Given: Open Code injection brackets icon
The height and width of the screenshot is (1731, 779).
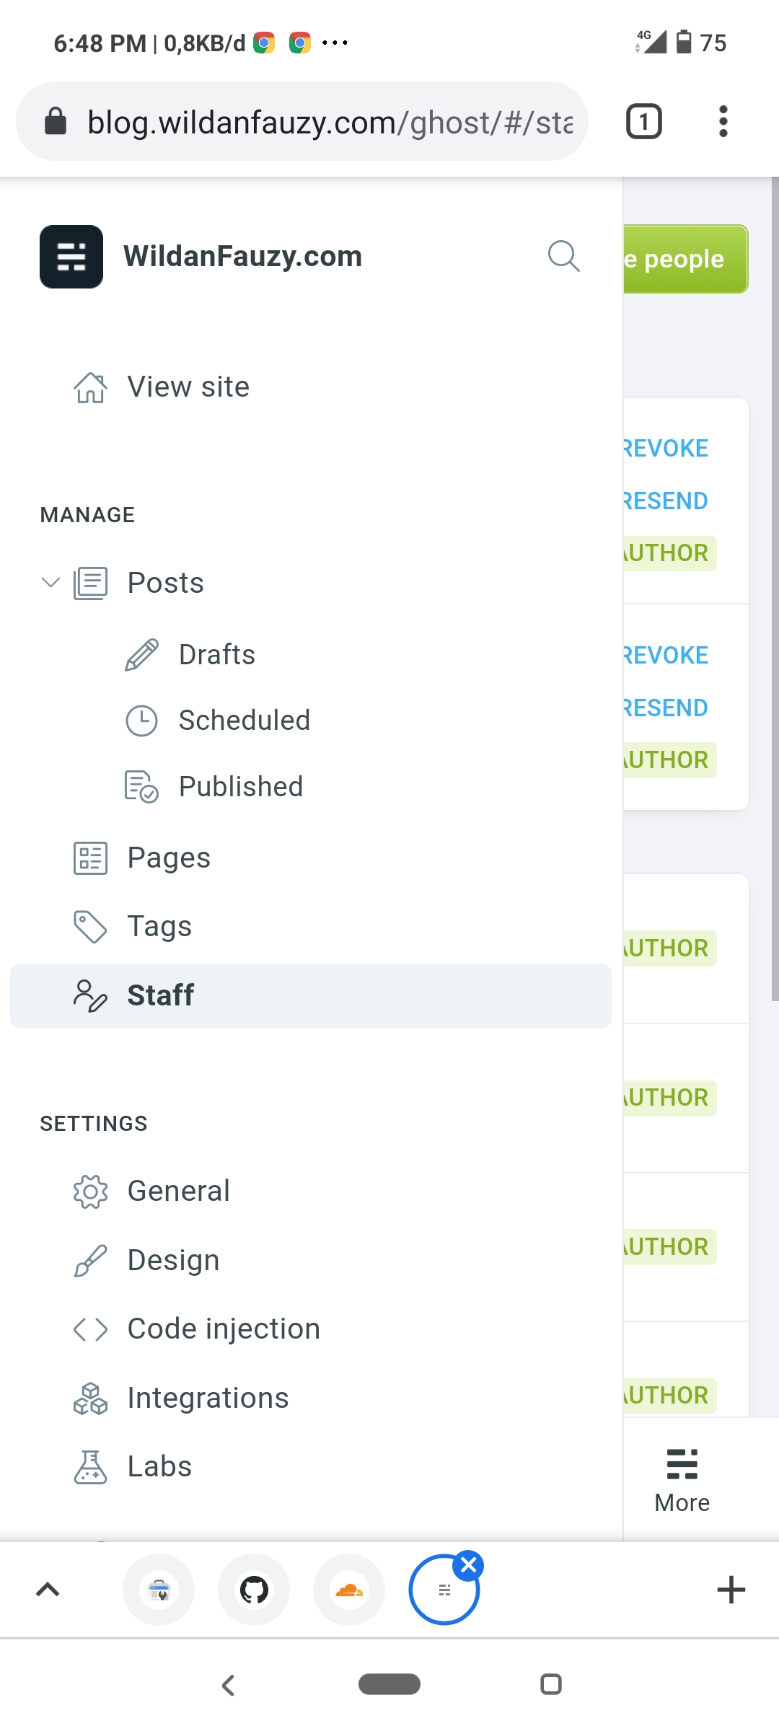Looking at the screenshot, I should pyautogui.click(x=90, y=1329).
